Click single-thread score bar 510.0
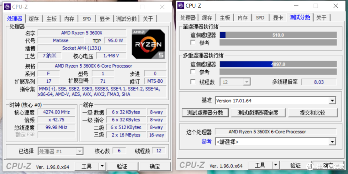348x174 pixels. pos(278,35)
